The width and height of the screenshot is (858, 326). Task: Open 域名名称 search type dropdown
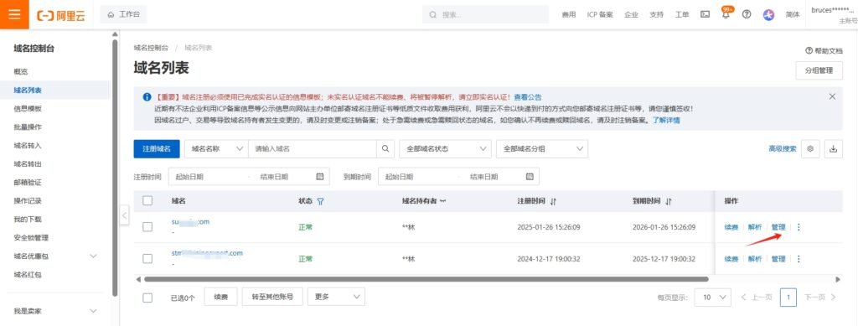point(217,149)
